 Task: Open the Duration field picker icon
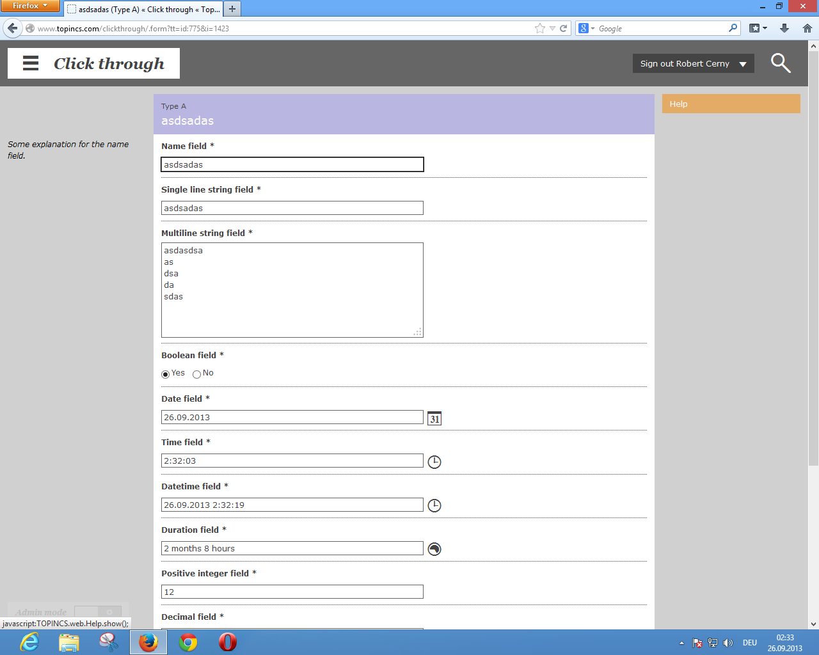[434, 549]
